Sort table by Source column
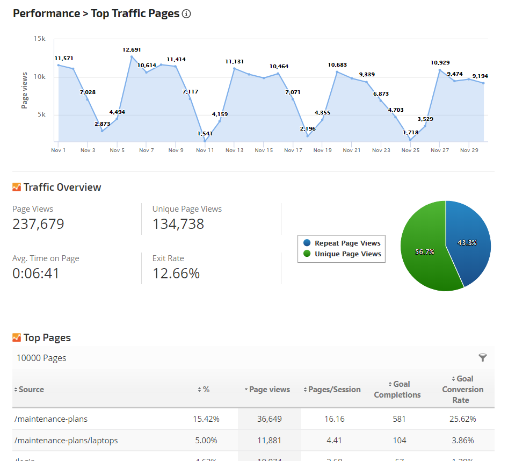Image resolution: width=508 pixels, height=461 pixels. coord(31,390)
